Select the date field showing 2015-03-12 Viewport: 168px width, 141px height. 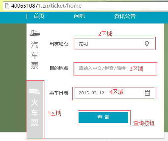coord(114,93)
